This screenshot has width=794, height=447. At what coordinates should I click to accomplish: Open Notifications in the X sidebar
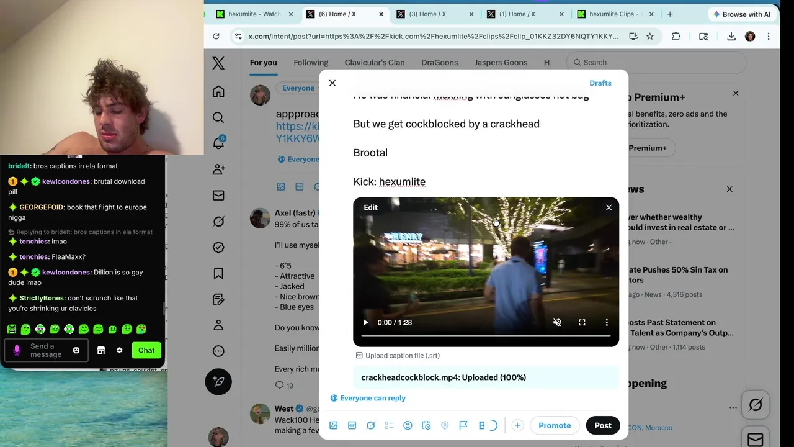pyautogui.click(x=218, y=143)
